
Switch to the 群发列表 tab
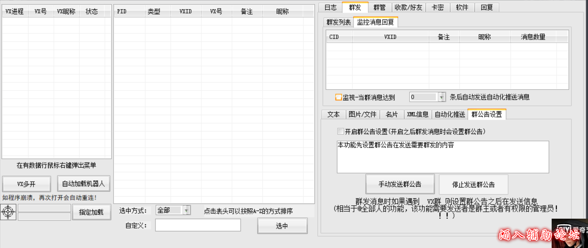[339, 22]
